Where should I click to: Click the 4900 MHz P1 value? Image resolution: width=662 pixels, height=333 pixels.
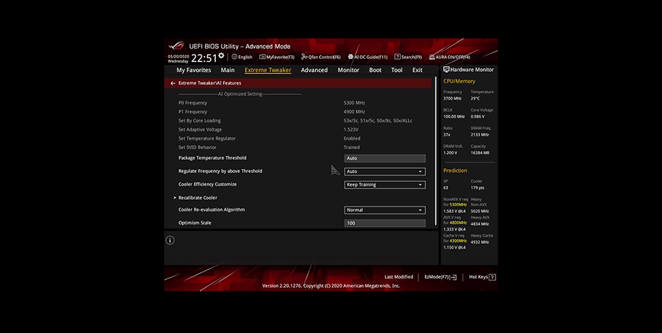[354, 112]
